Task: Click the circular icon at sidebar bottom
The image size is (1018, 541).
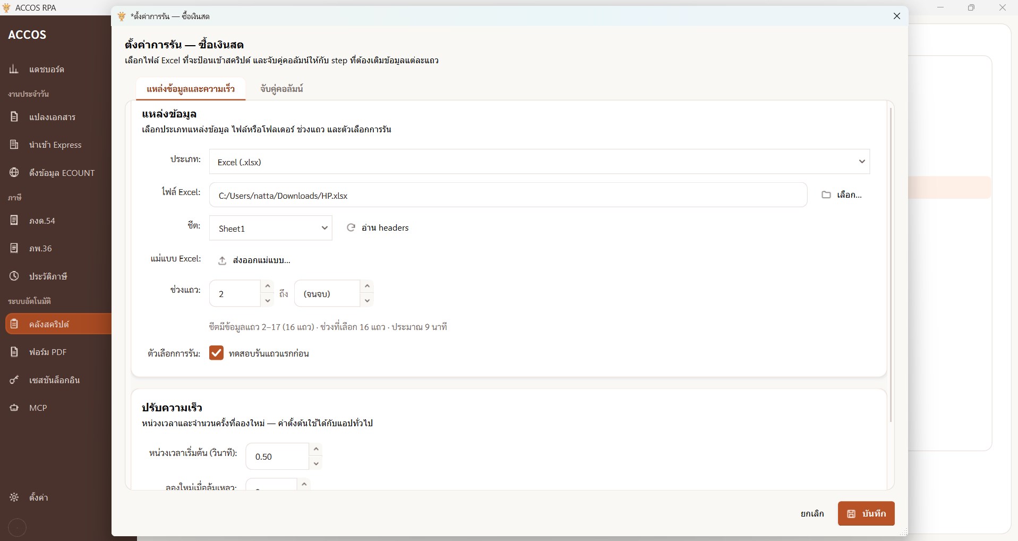Action: pyautogui.click(x=18, y=528)
